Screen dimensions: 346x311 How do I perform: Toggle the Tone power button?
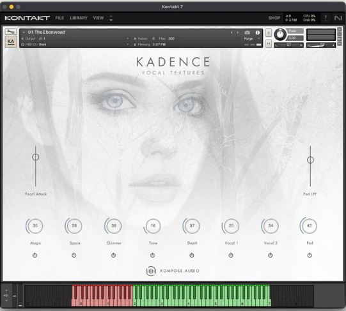click(x=152, y=255)
